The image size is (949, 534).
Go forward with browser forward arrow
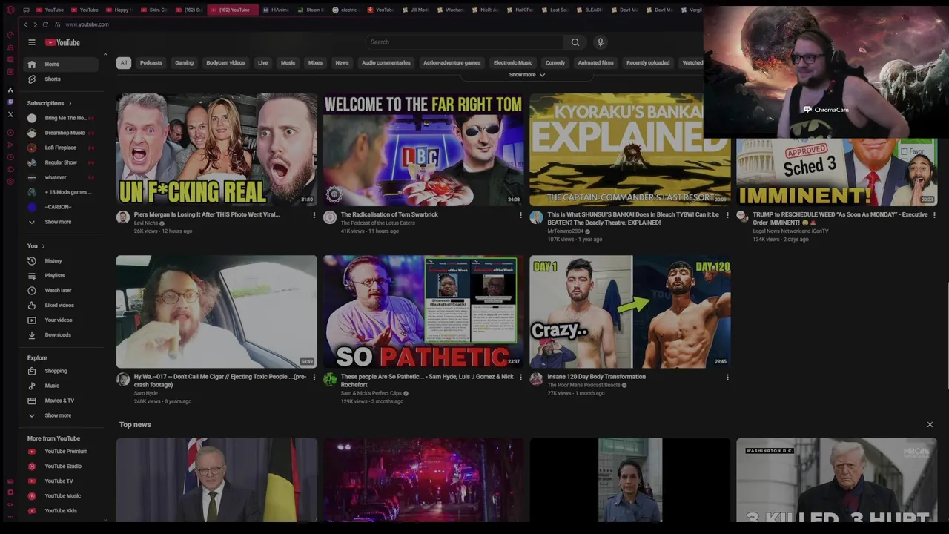pyautogui.click(x=34, y=24)
